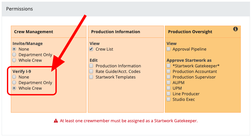The height and width of the screenshot is (137, 252).
Task: Click the red warning triangle icon
Action: (x=56, y=121)
